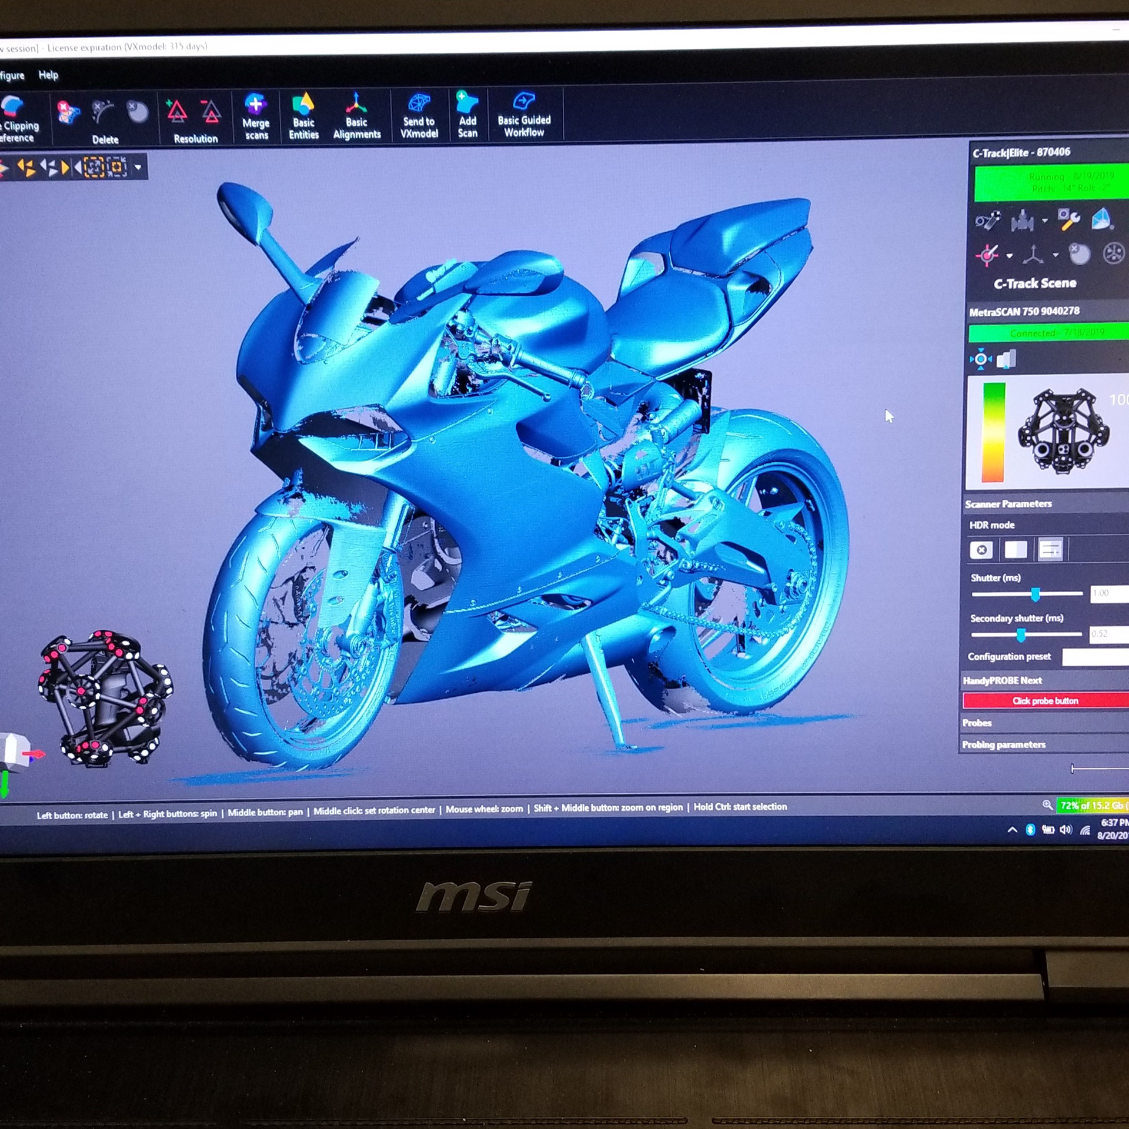Image resolution: width=1129 pixels, height=1129 pixels.
Task: Click the 72% of 15.2 Gb memory indicator
Action: [x=1093, y=805]
